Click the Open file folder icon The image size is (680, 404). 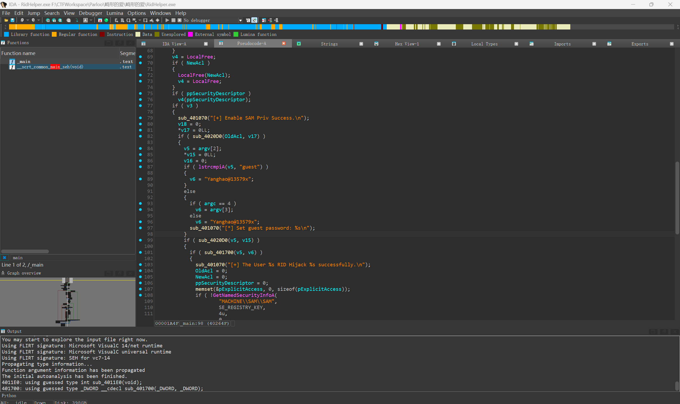coord(6,20)
